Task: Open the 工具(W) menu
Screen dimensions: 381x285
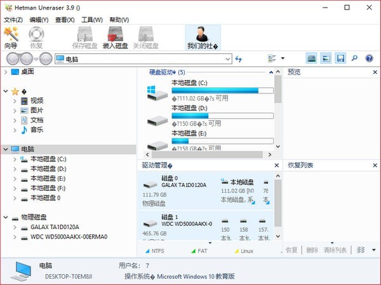Action: [92, 20]
